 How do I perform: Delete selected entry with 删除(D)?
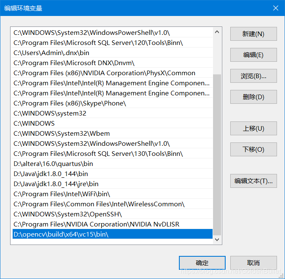click(253, 97)
